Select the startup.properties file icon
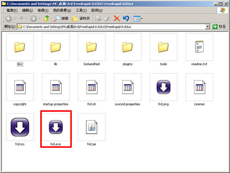 point(56,87)
